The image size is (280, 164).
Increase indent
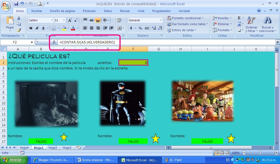coord(111,28)
